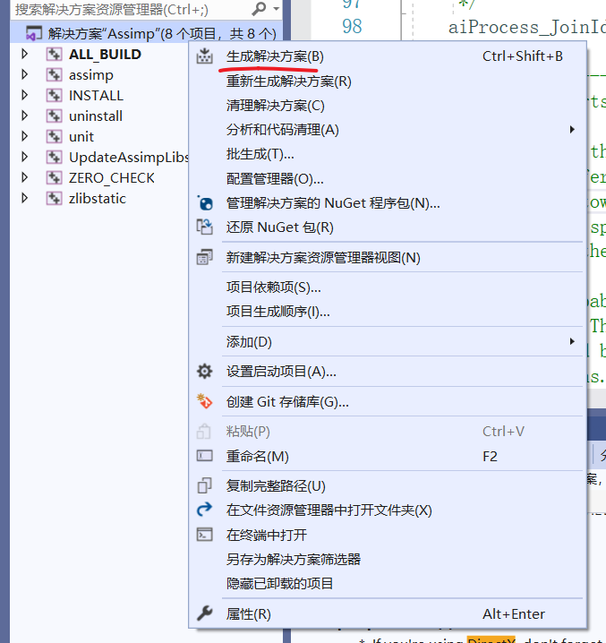This screenshot has height=643, width=606.
Task: Expand the assimp project node
Action: (x=24, y=74)
